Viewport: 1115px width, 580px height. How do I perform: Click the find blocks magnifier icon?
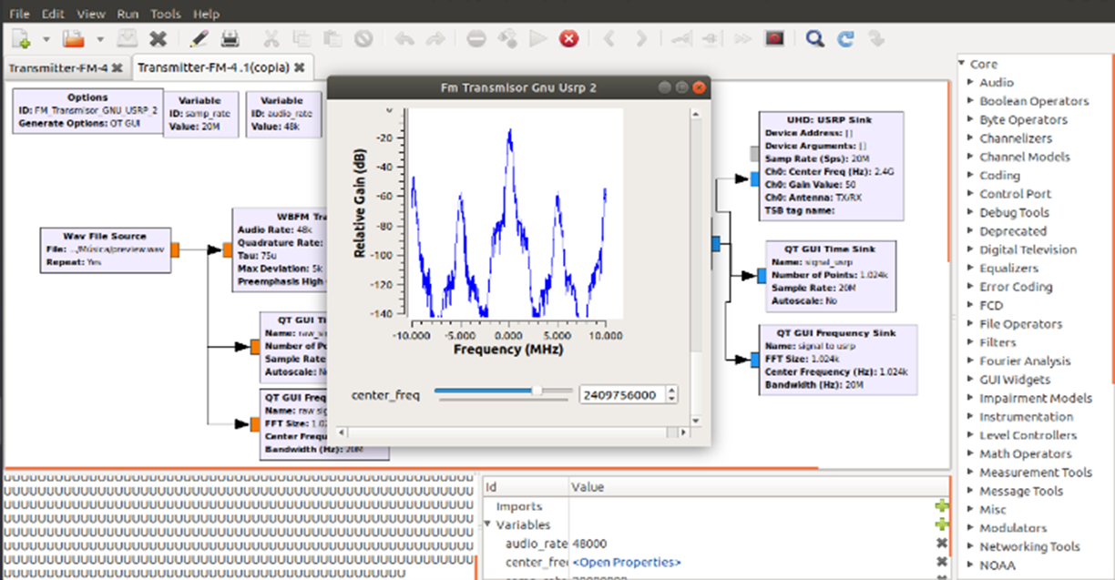pyautogui.click(x=815, y=39)
